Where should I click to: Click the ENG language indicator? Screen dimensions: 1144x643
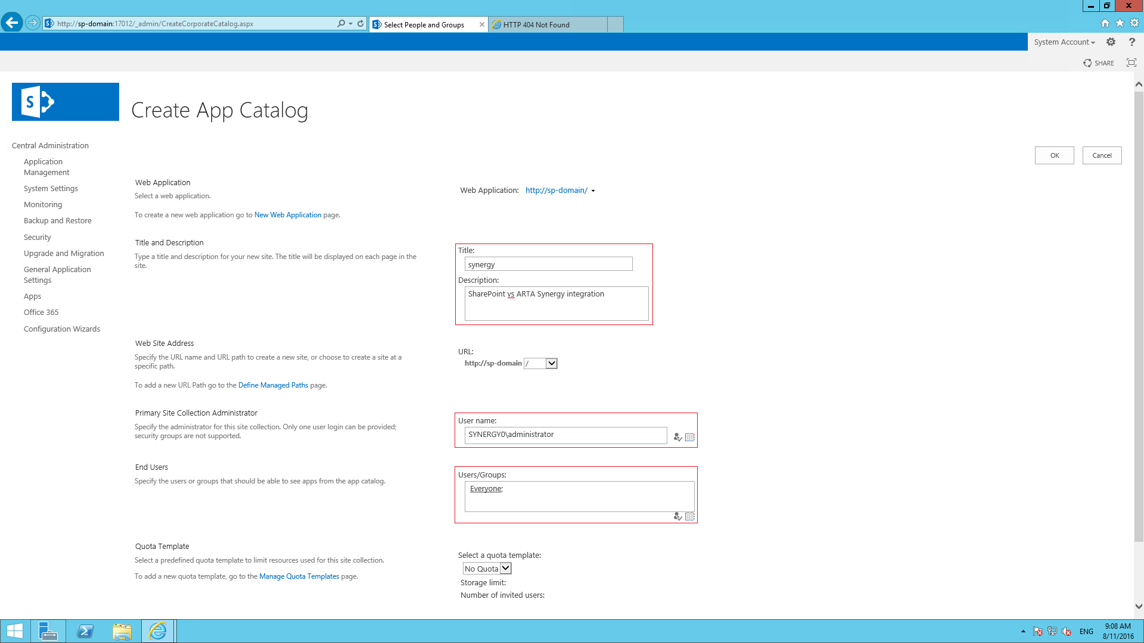[1086, 631]
